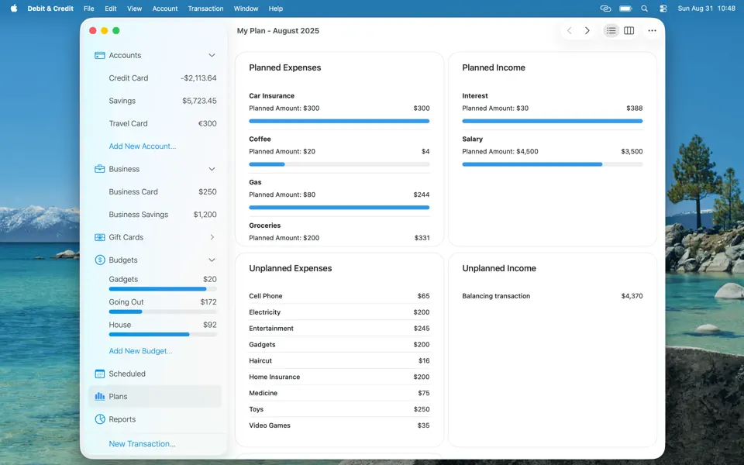Open Reports using its clock icon
The width and height of the screenshot is (744, 465).
click(100, 418)
